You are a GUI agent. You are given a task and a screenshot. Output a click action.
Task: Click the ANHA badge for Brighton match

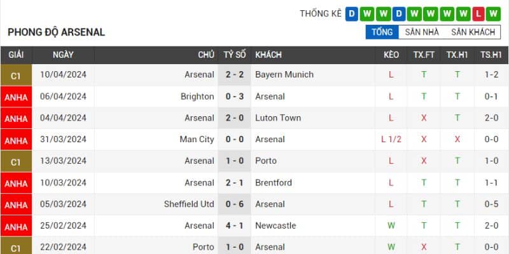click(15, 97)
